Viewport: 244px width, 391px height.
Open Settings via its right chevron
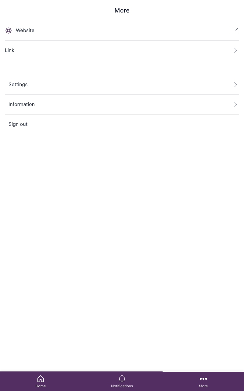236,85
